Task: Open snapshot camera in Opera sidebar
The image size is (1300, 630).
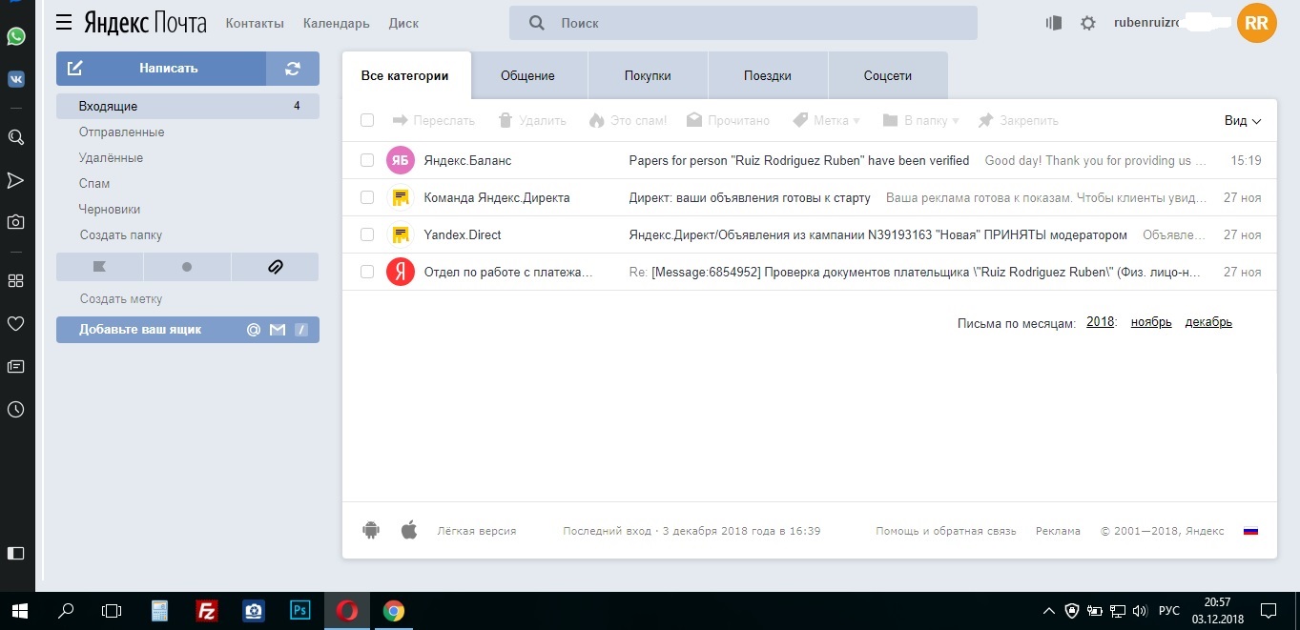Action: pos(15,222)
